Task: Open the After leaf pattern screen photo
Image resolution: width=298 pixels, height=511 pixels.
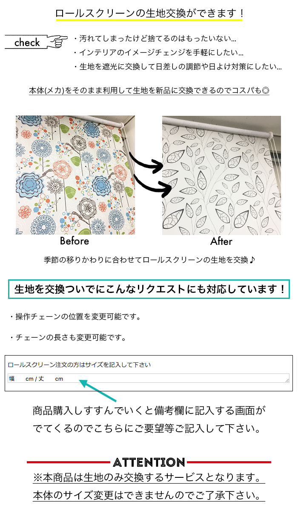Action: click(221, 175)
